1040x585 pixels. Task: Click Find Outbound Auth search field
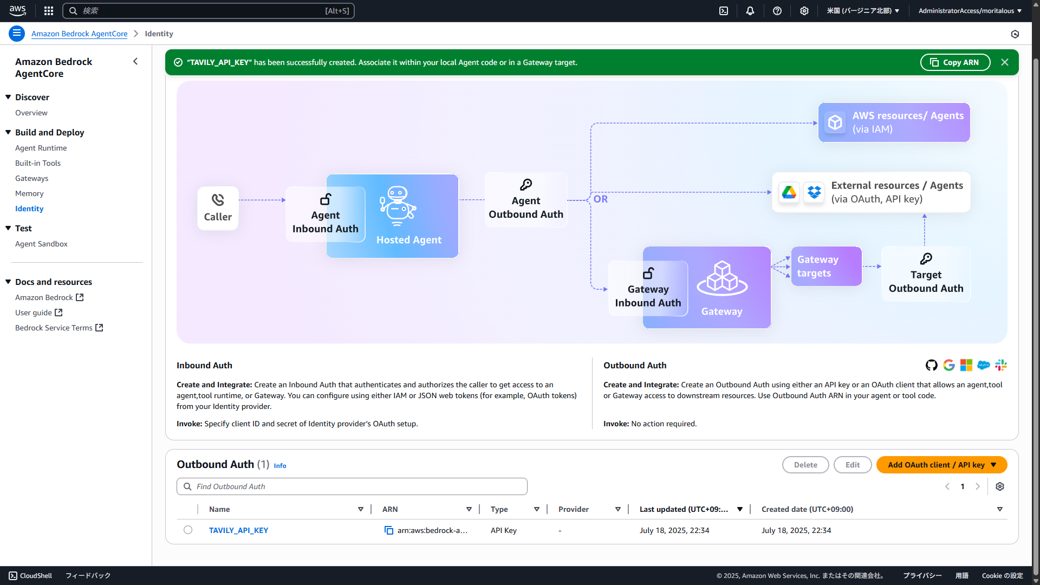[x=352, y=486]
